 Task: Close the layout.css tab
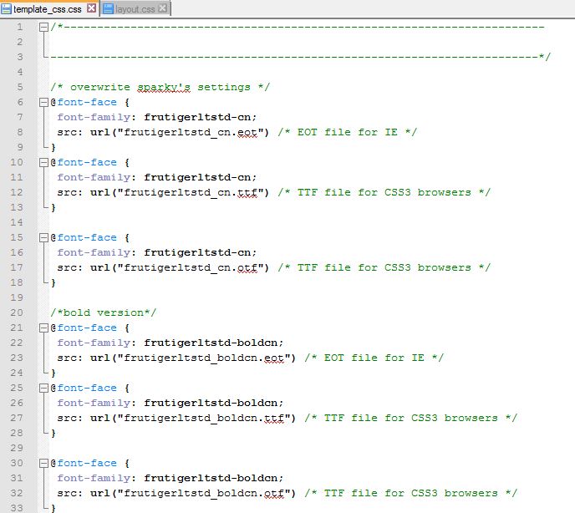tap(162, 8)
